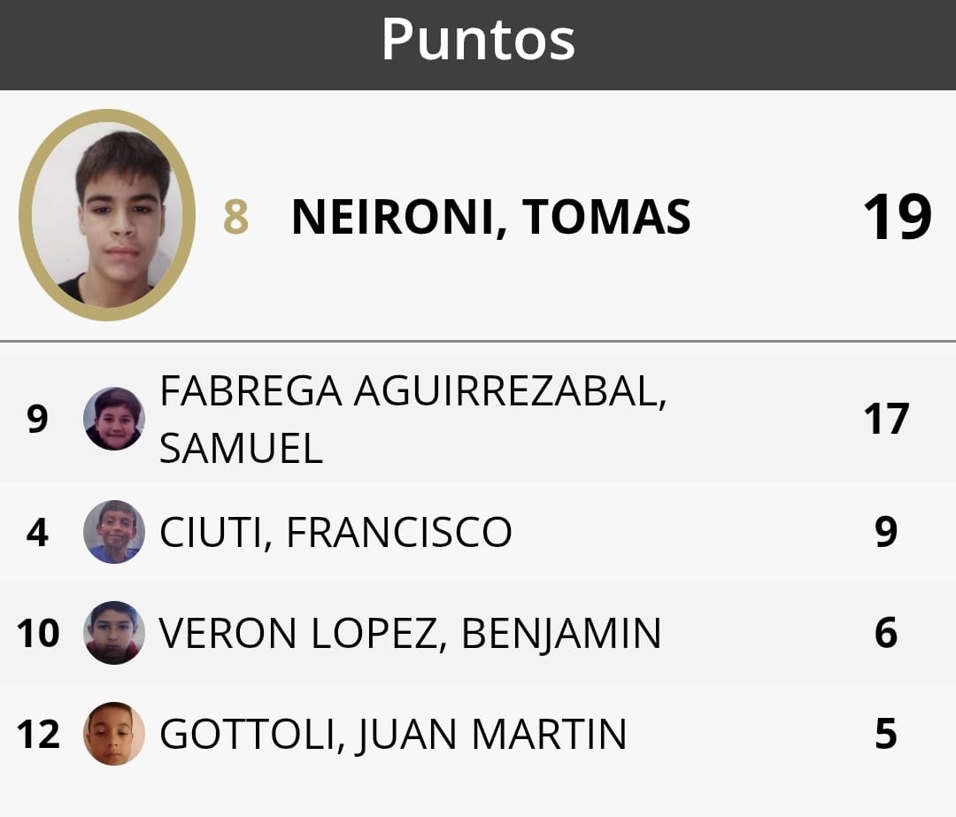The height and width of the screenshot is (817, 956).
Task: Open the FABREGA AGUIRREZABAL, SAMUEL player link
Action: click(x=412, y=420)
